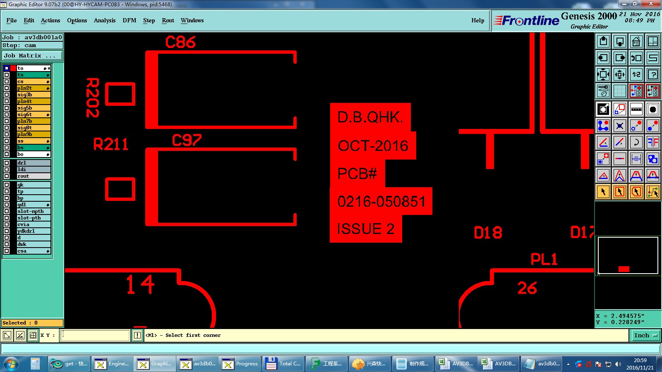The image size is (662, 372).
Task: Select the rotate arrow tool icon
Action: tap(636, 142)
